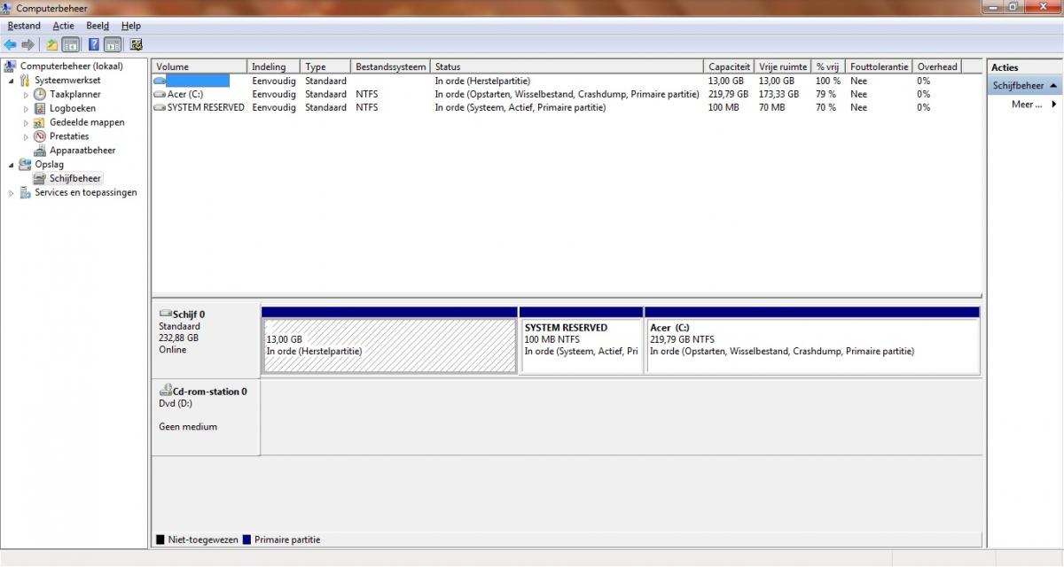The image size is (1064, 567).
Task: Sort by the Bestandssysteem column header
Action: (x=391, y=66)
